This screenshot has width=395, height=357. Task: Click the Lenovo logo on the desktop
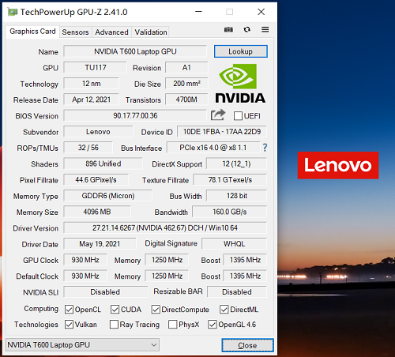(x=338, y=165)
